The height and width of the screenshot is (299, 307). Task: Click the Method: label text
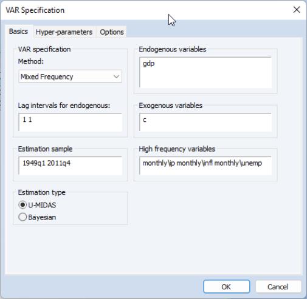point(31,61)
